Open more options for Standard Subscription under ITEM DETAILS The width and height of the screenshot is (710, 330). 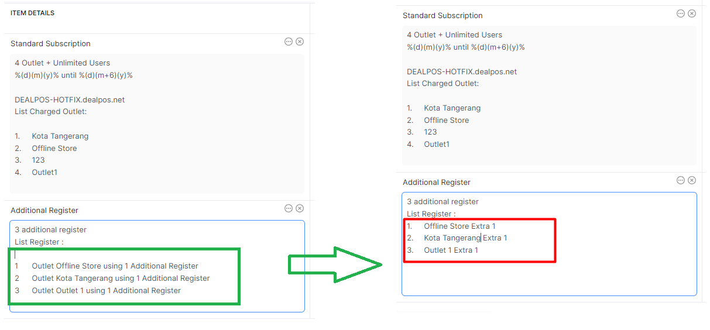click(x=289, y=42)
